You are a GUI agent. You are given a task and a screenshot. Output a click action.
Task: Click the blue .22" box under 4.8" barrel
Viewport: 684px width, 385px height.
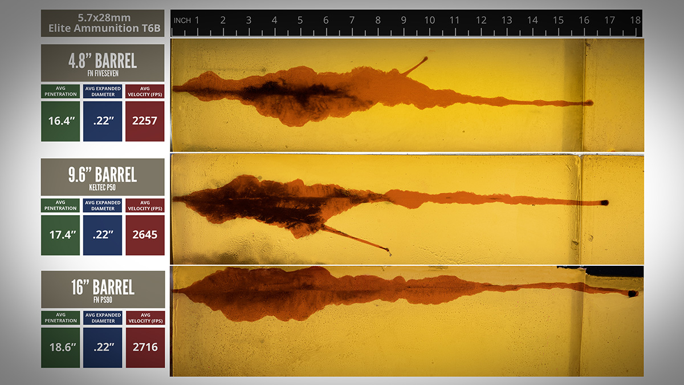coord(103,121)
